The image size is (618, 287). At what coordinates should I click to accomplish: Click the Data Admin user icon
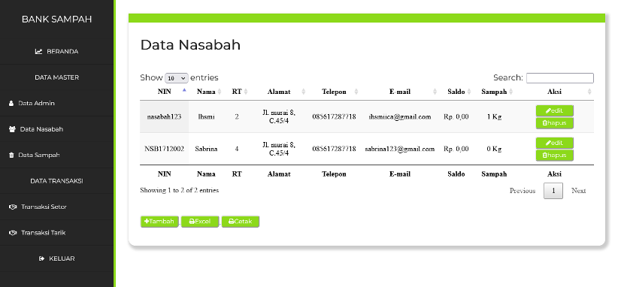(11, 103)
